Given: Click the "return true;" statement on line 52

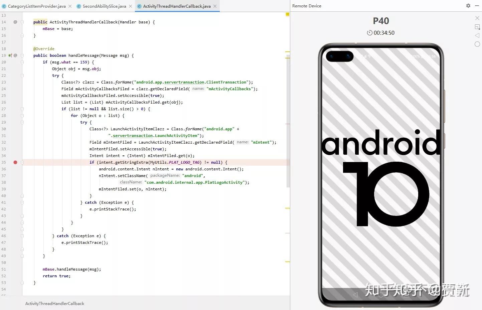Looking at the screenshot, I should tap(57, 276).
